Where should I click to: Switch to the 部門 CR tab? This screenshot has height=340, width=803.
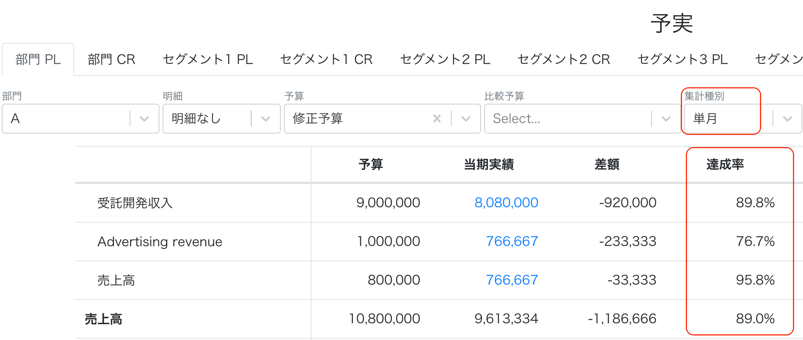coord(111,59)
